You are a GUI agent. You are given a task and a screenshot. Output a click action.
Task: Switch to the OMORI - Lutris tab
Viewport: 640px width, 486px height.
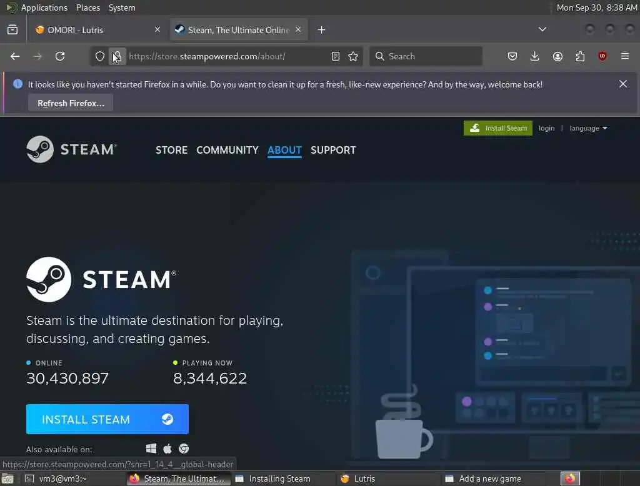pyautogui.click(x=98, y=30)
